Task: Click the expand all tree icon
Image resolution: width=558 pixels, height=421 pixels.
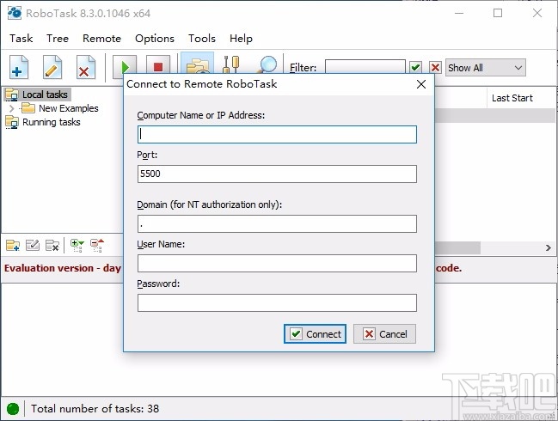Action: point(77,246)
